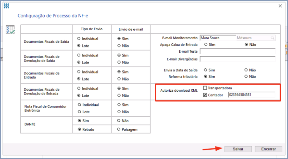Select Não for Reforma tributária
288x159 pixels.
246,77
